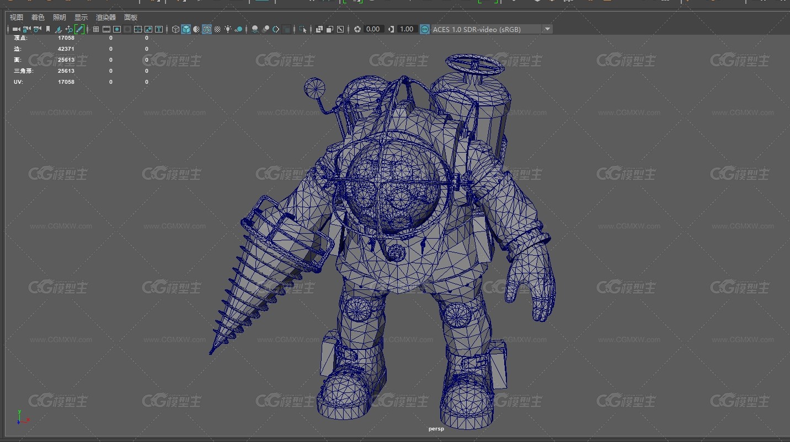The image size is (790, 442).
Task: Toggle the Resolution Gate icon
Action: (x=117, y=29)
